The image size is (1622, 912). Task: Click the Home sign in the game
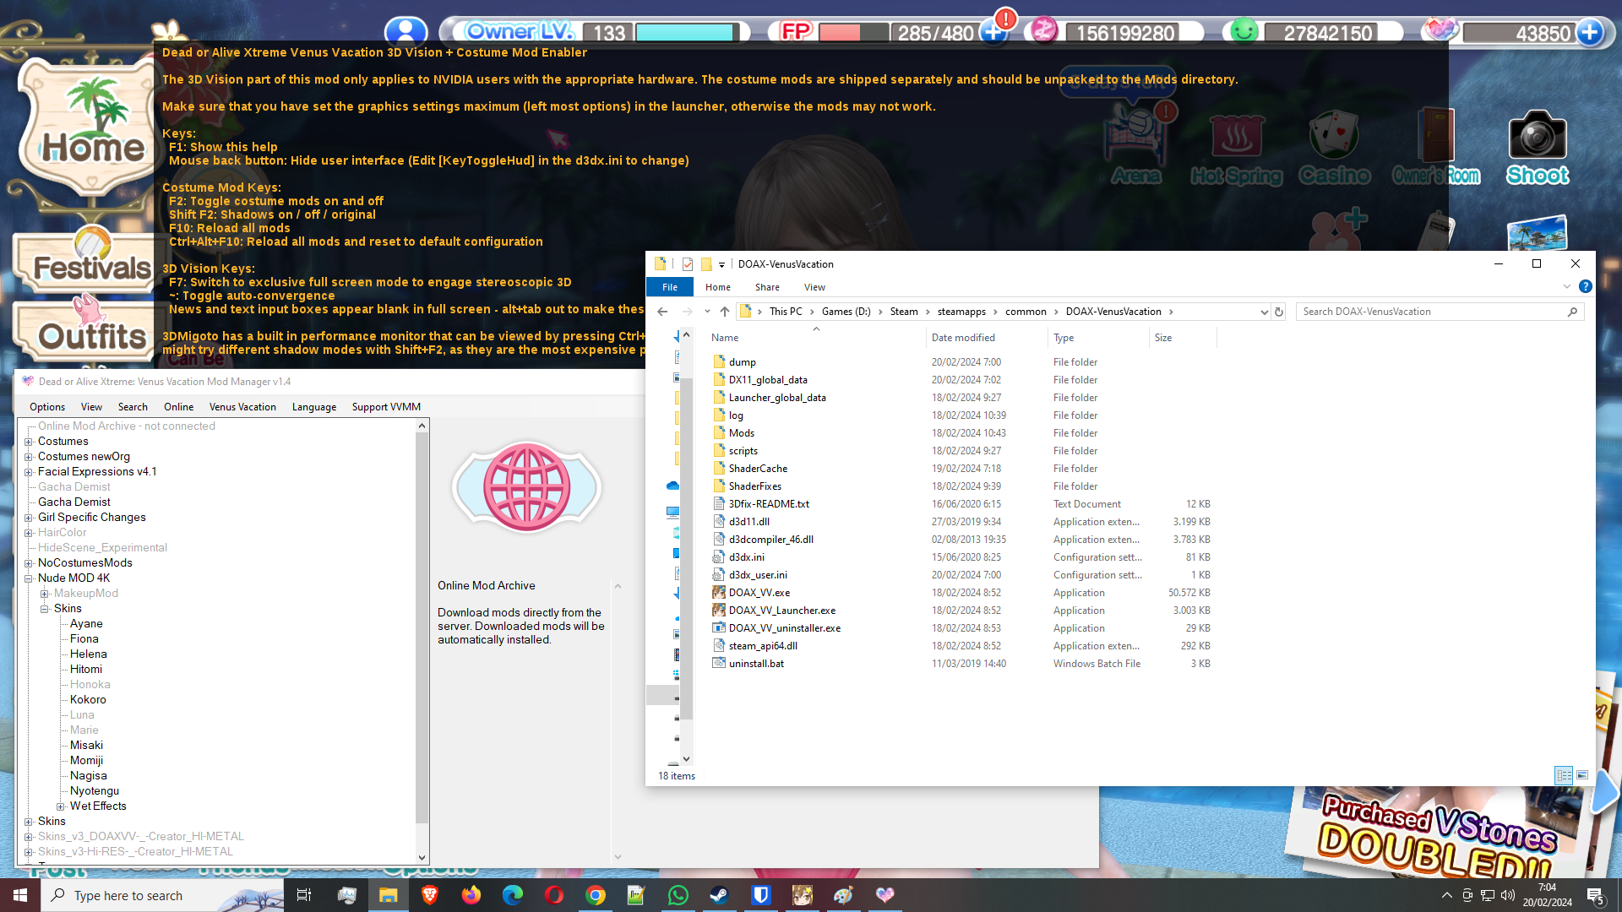pyautogui.click(x=91, y=127)
